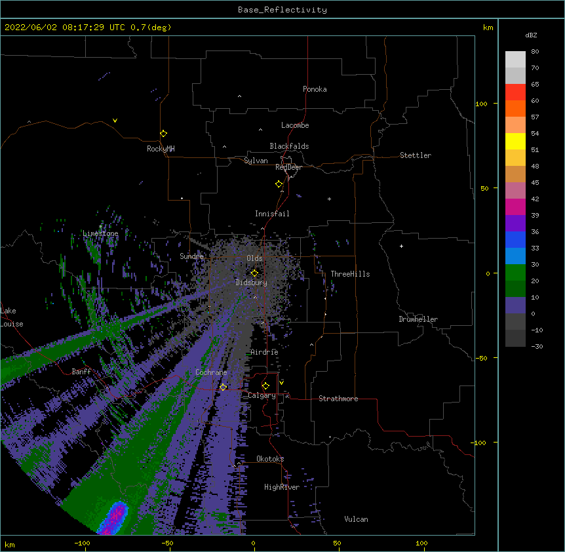This screenshot has width=565, height=552.
Task: Click the Didsbury town label
Action: 252,283
